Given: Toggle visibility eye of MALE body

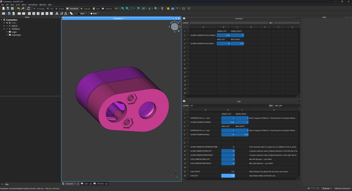Looking at the screenshot, I should pyautogui.click(x=7, y=26).
